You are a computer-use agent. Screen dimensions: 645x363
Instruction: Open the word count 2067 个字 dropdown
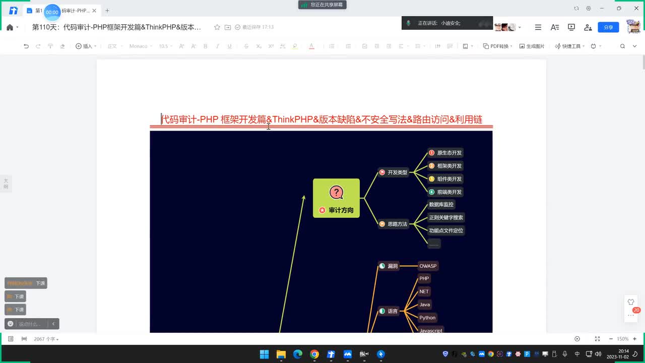coord(46,339)
